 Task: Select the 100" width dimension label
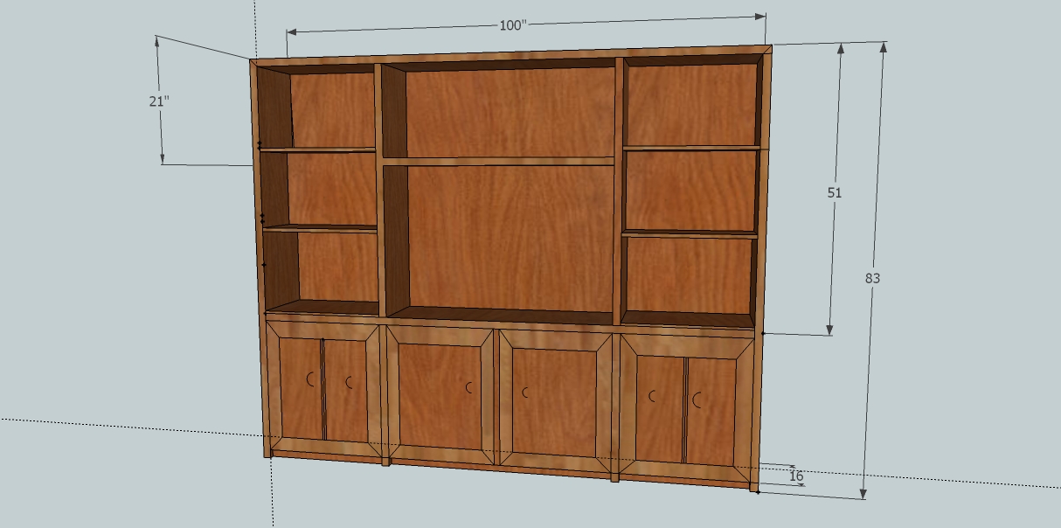tap(513, 25)
